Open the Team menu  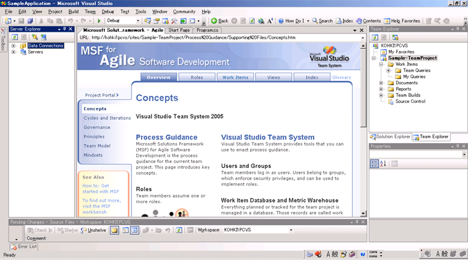point(90,11)
